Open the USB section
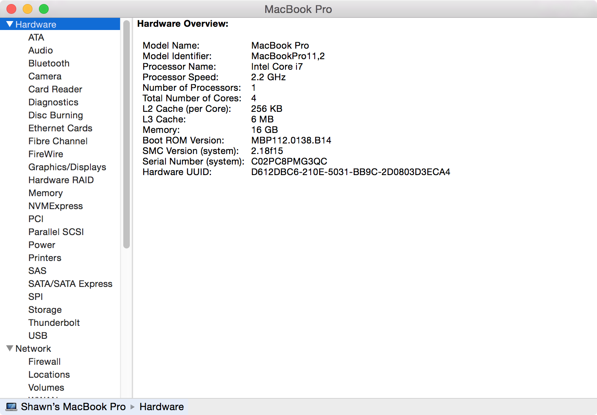 pos(38,336)
